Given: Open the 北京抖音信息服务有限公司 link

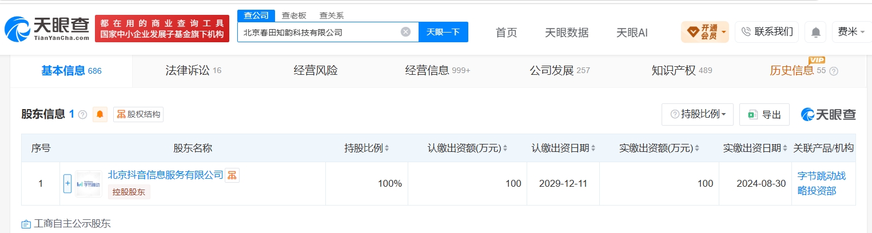Looking at the screenshot, I should 165,175.
